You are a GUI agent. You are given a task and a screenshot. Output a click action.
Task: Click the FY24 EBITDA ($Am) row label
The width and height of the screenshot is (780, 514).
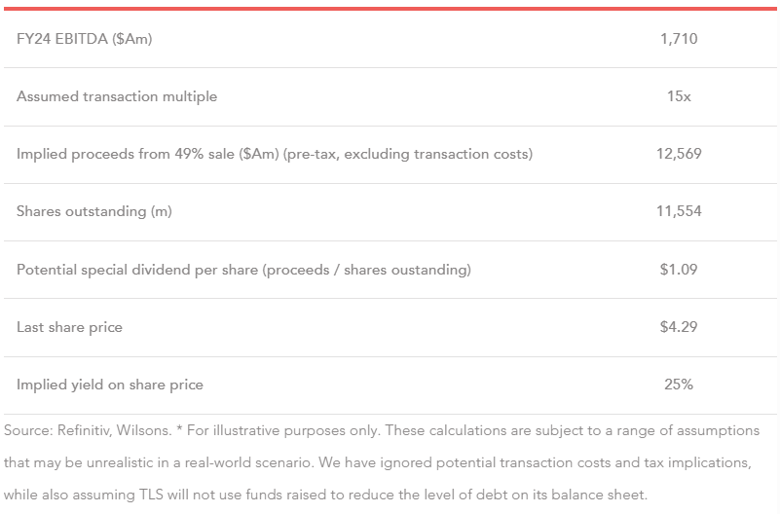coord(85,39)
